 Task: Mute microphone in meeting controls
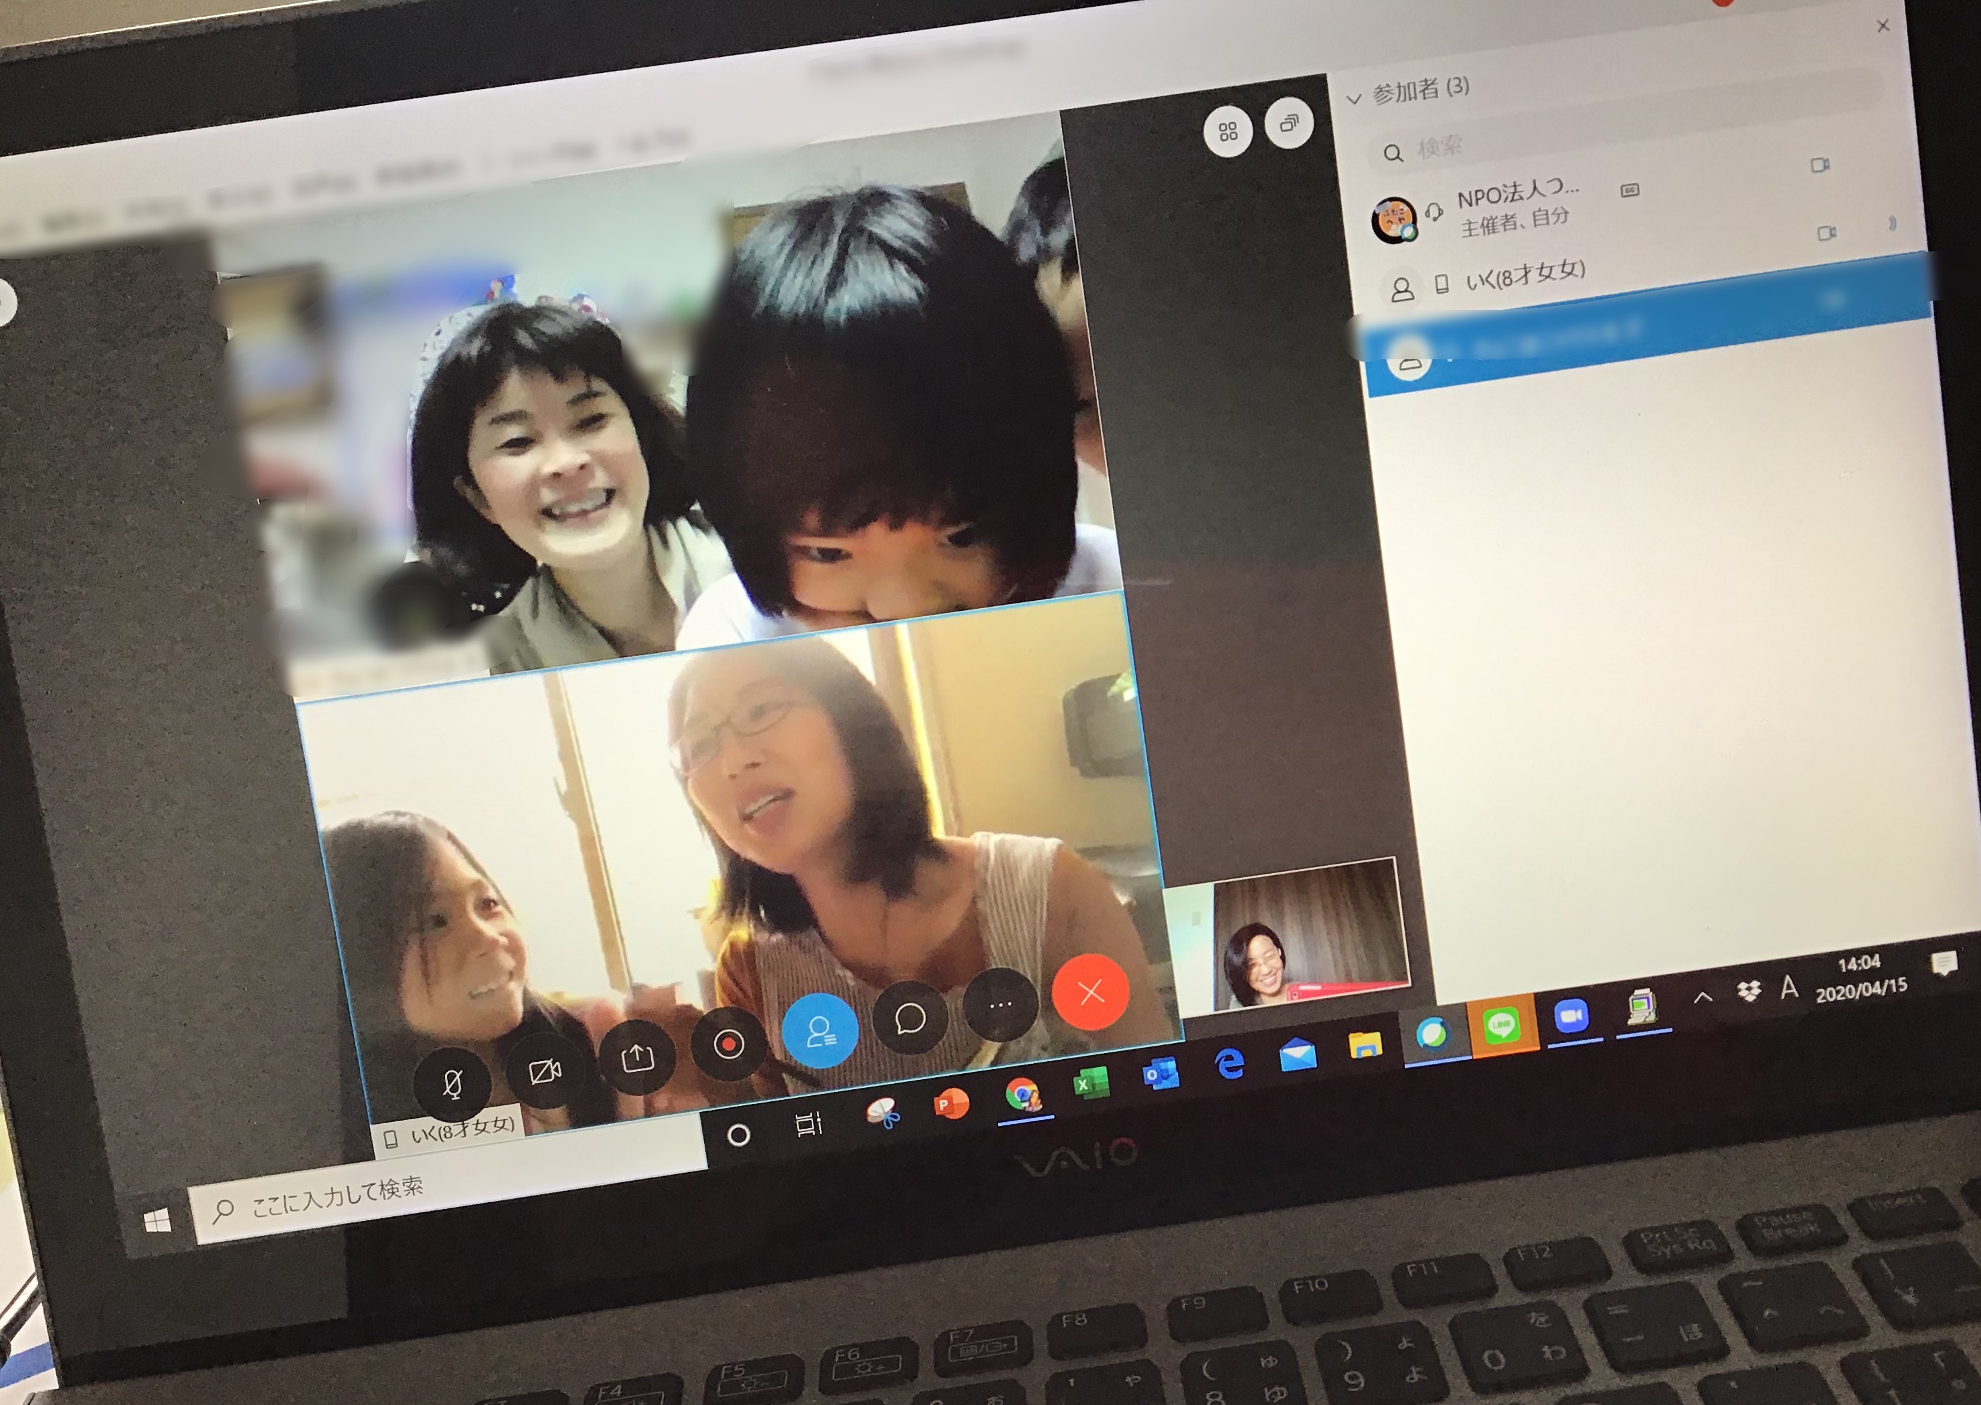click(x=452, y=1083)
